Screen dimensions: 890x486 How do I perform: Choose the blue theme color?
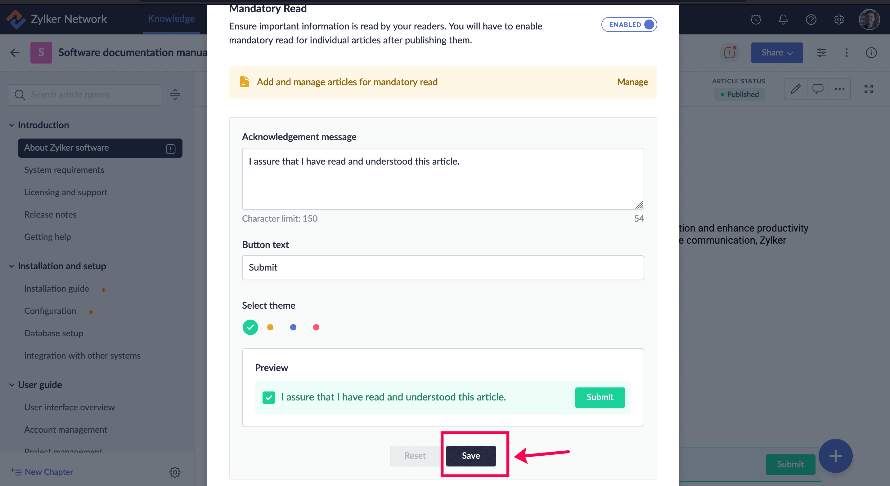pyautogui.click(x=293, y=327)
